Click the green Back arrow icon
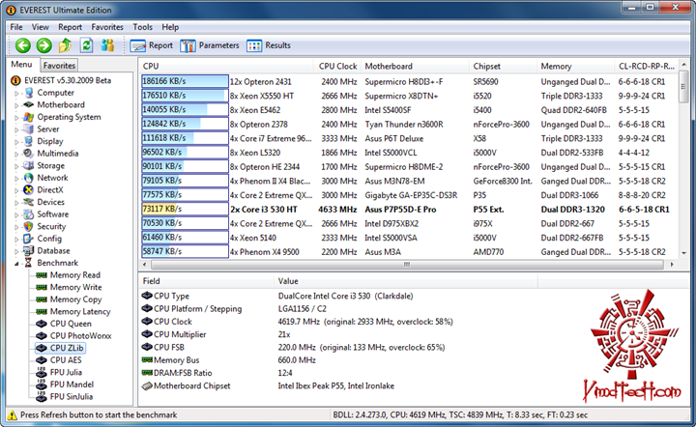Viewport: 696px width, 427px height. point(22,45)
